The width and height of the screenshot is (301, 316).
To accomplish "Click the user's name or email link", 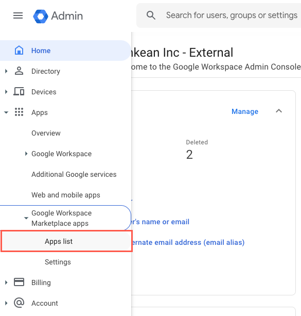I will pos(161,222).
